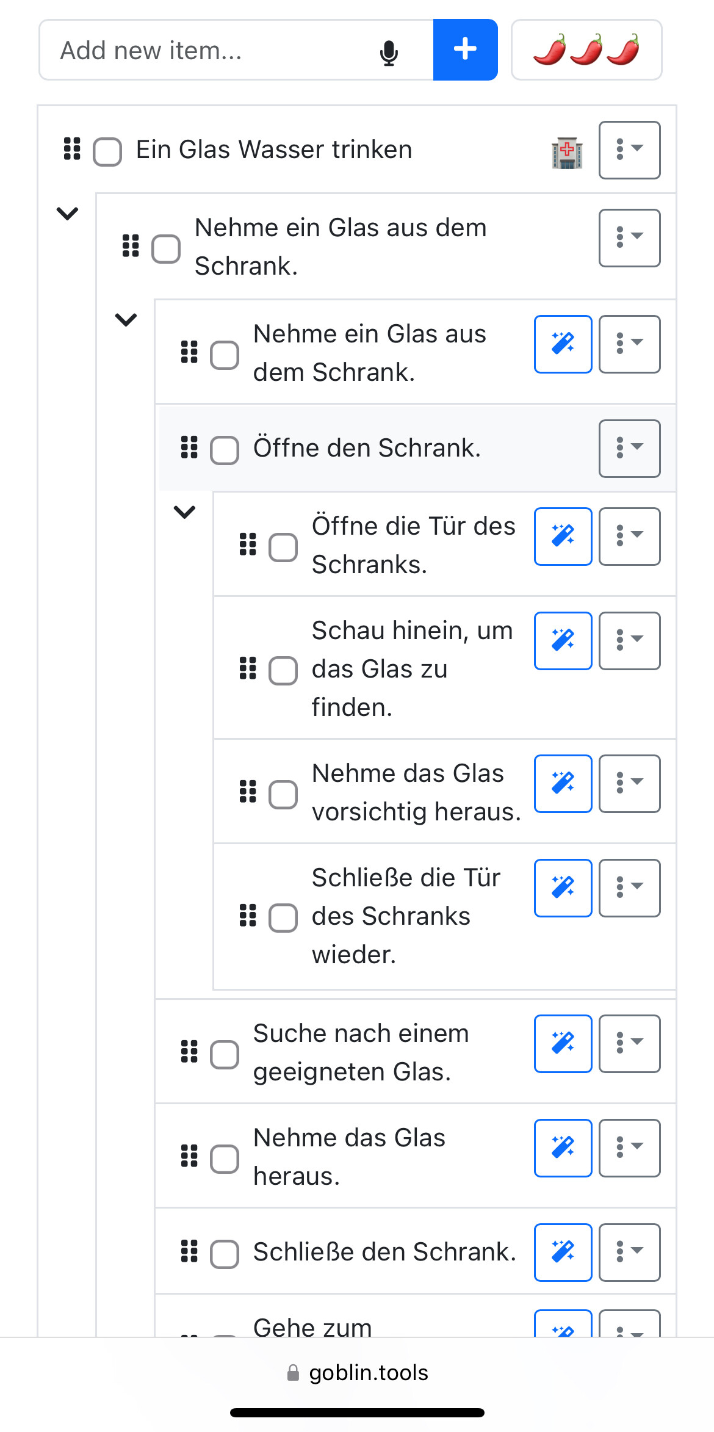Collapse subtasks of first 'Nehme ein Glas' item
The width and height of the screenshot is (714, 1432).
[x=126, y=319]
